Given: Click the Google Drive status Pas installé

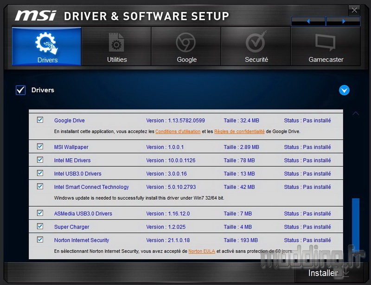Looking at the screenshot, I should click(x=307, y=120).
